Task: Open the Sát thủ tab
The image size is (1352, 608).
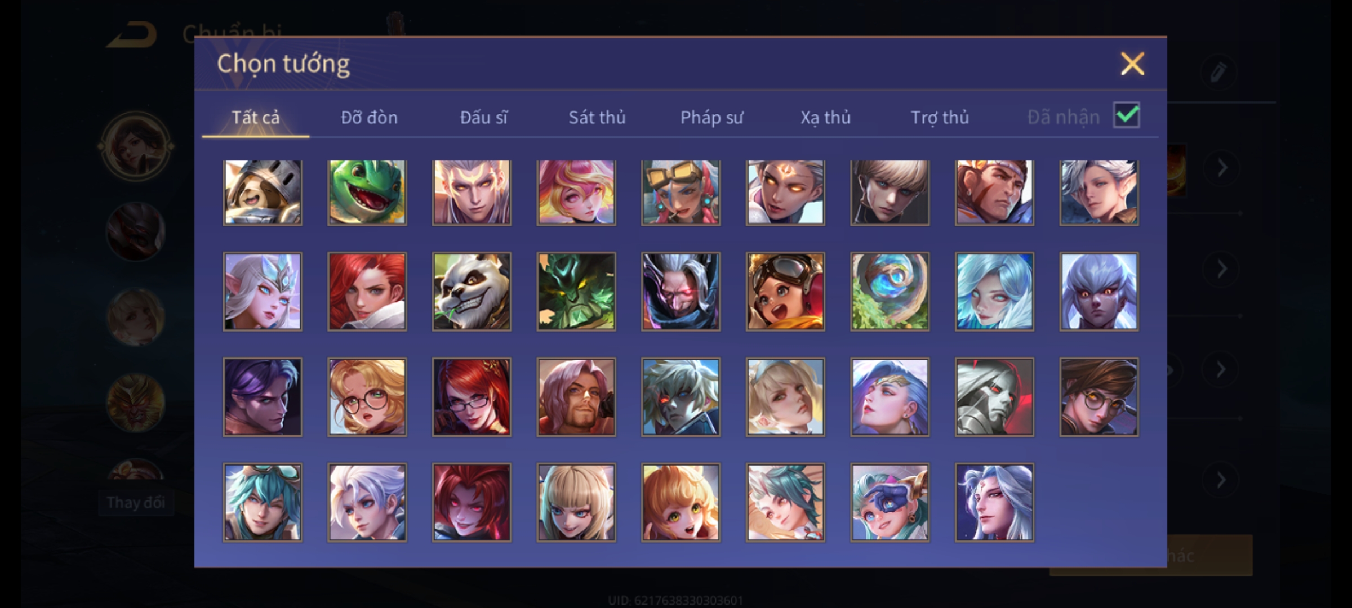Action: [x=597, y=117]
